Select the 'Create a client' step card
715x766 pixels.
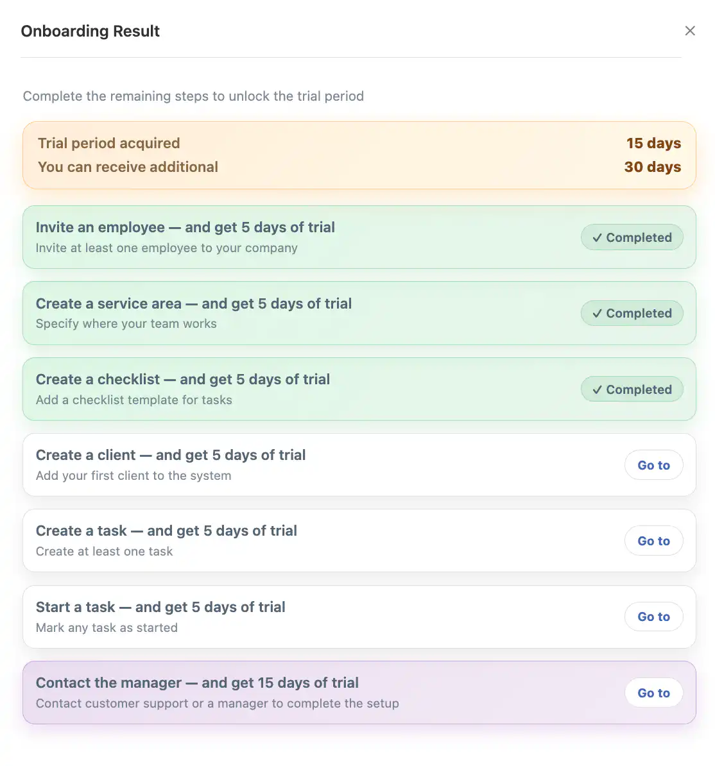[x=321, y=464]
